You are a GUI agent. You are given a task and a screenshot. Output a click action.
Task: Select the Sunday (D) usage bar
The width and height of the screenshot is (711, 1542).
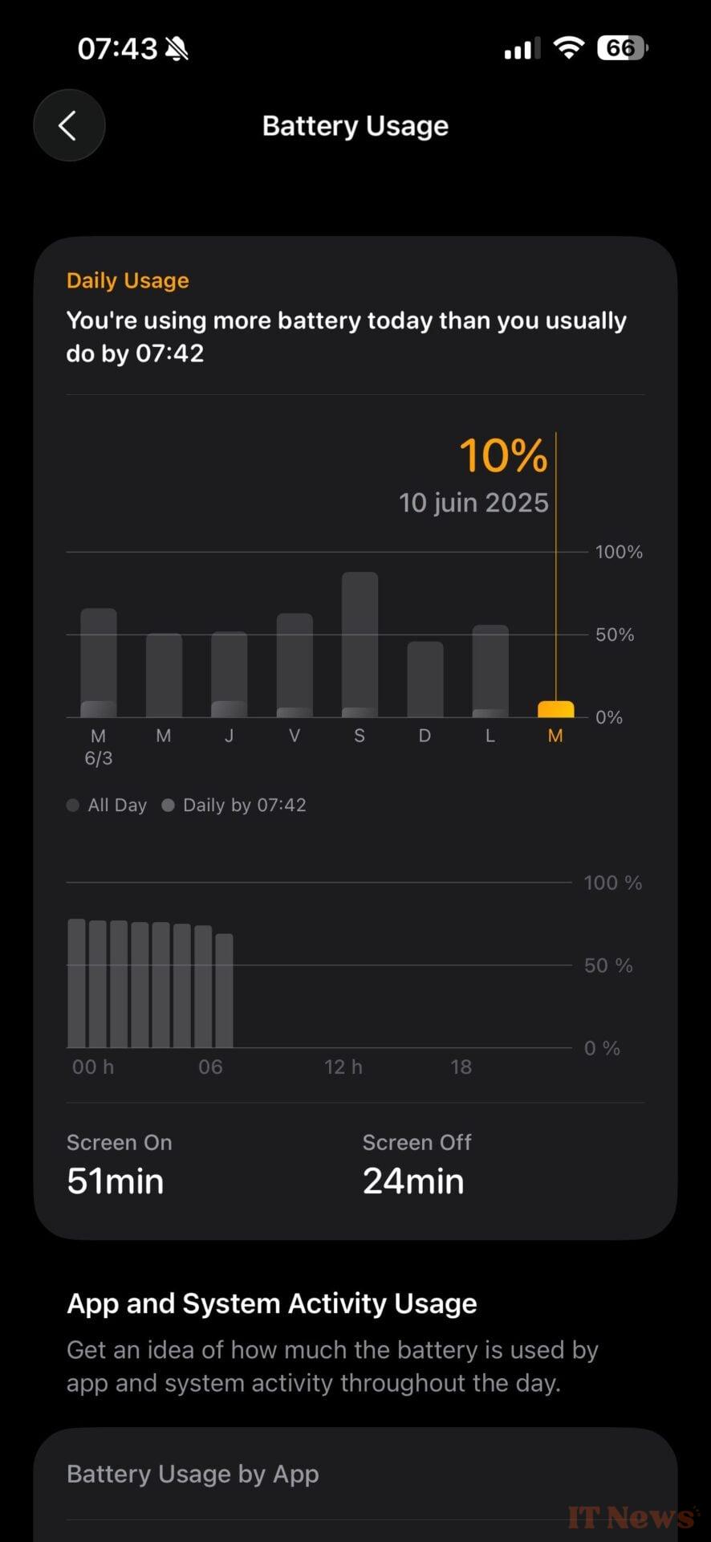[425, 679]
